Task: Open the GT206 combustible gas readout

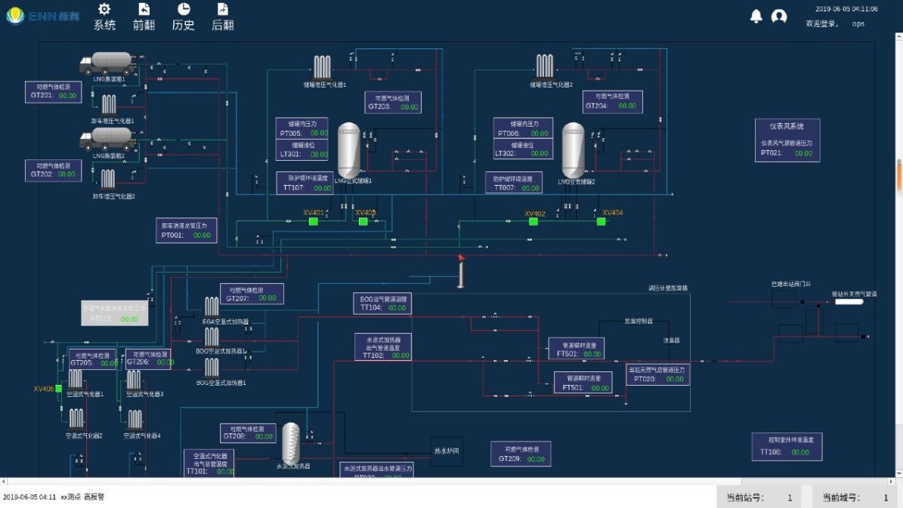Action: click(149, 359)
